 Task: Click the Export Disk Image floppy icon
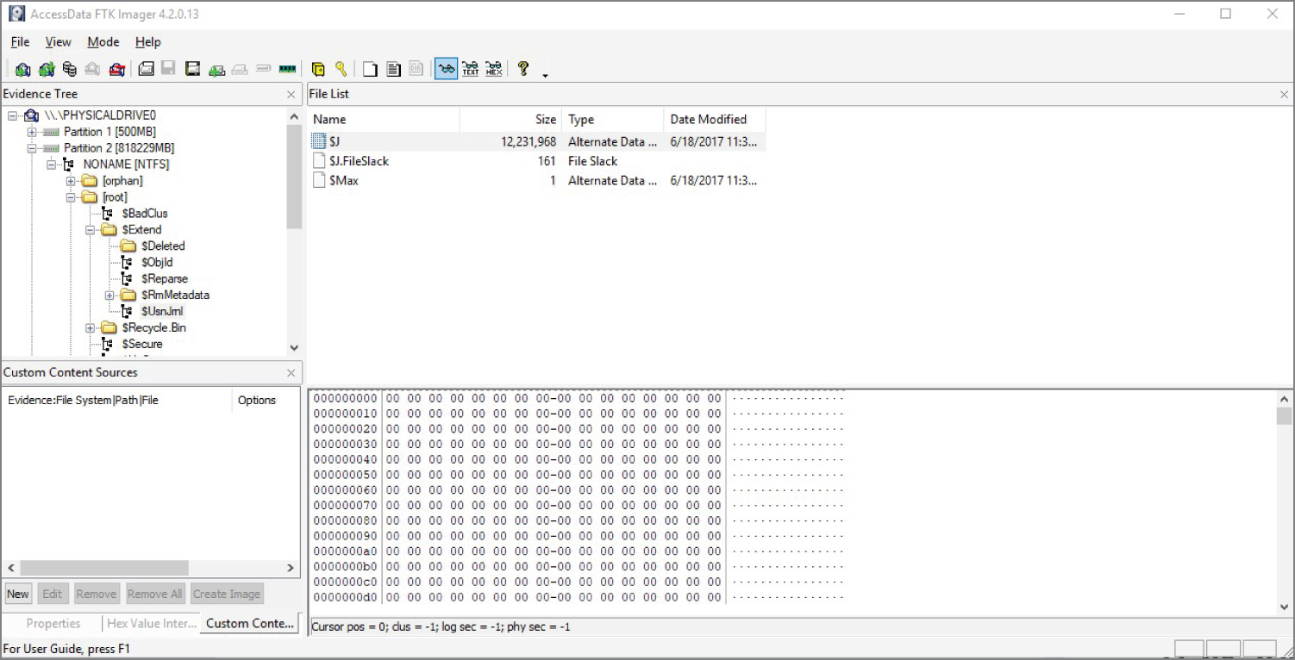(x=169, y=69)
